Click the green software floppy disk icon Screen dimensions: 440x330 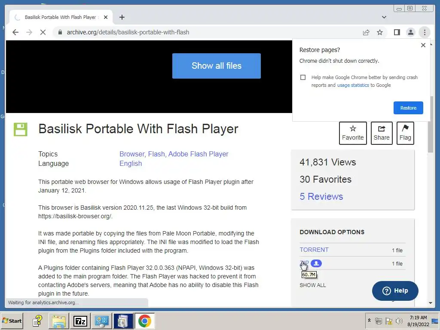coord(21,129)
